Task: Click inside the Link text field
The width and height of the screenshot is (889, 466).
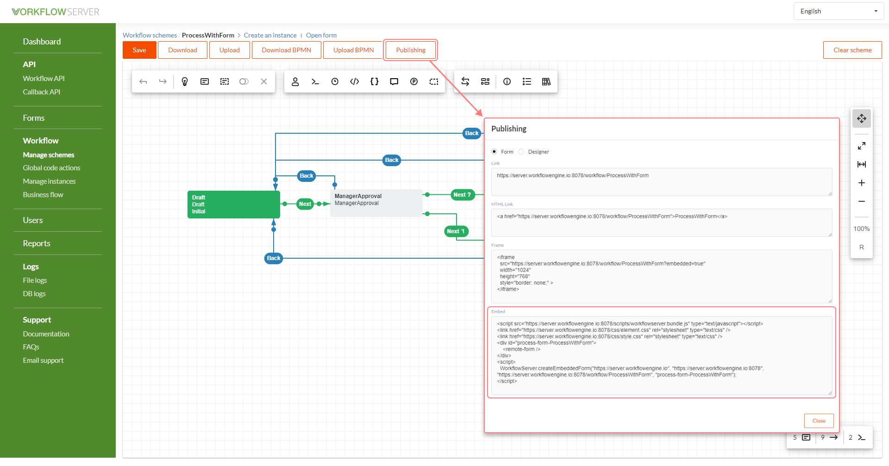Action: [662, 182]
